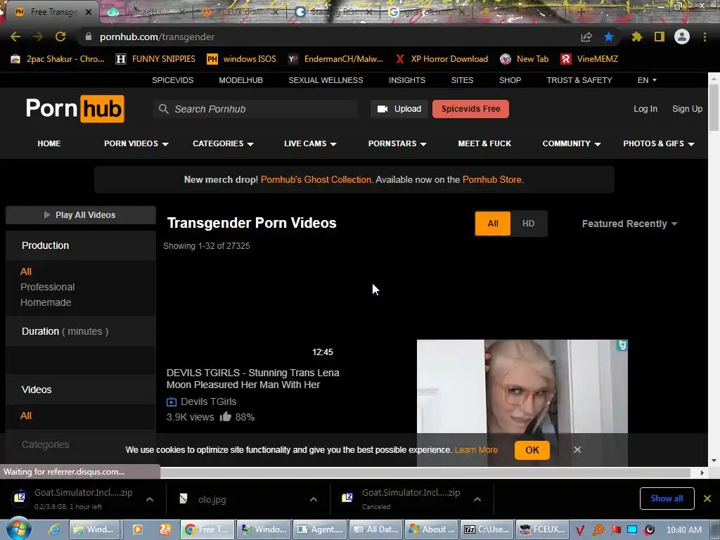720x540 pixels.
Task: Close the downloads bar with X
Action: click(707, 499)
